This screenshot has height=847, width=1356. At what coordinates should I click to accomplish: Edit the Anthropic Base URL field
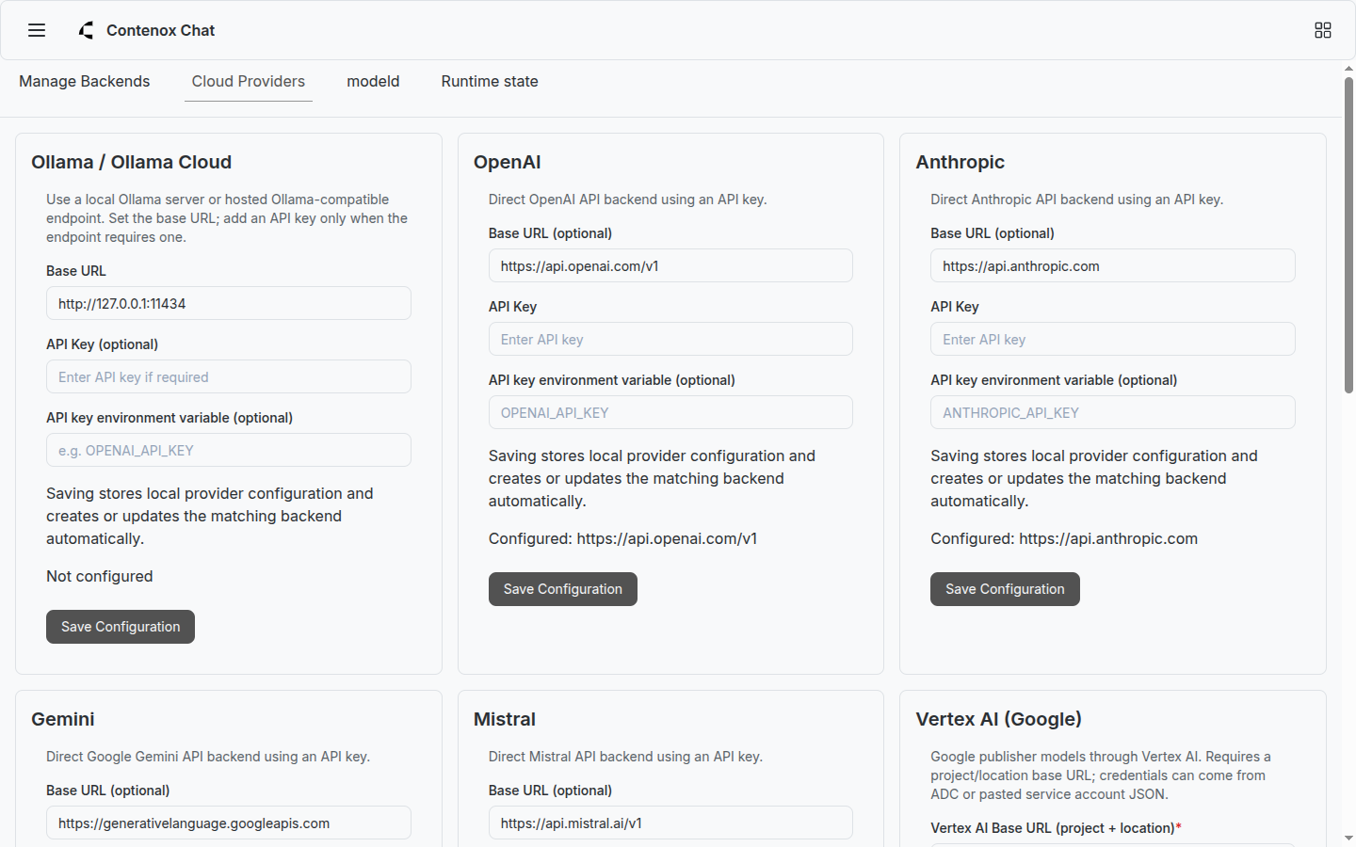[x=1113, y=265]
